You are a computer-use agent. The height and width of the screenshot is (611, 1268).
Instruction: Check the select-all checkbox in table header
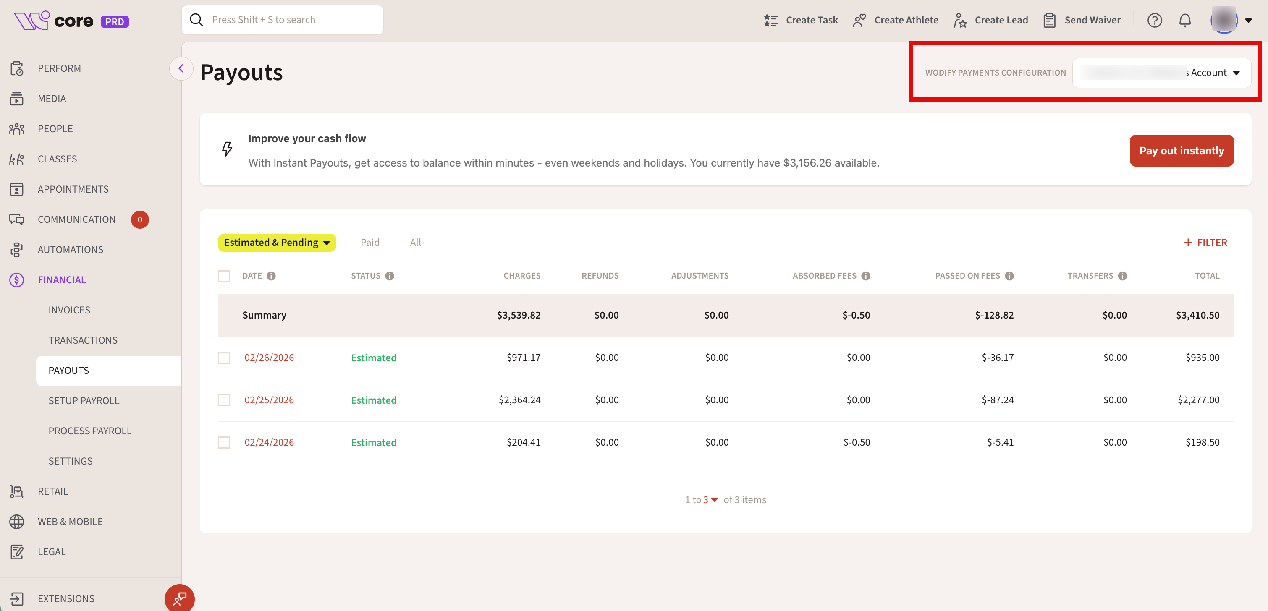[x=224, y=275]
